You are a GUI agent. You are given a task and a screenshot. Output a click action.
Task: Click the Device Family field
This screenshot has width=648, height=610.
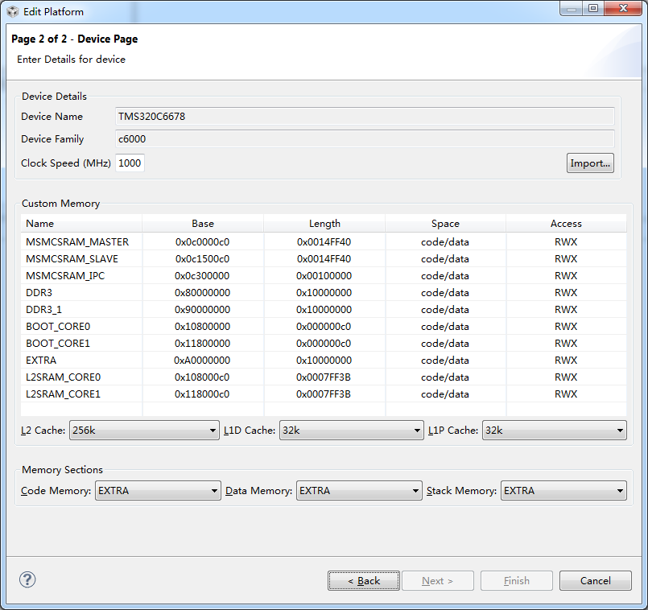(365, 139)
